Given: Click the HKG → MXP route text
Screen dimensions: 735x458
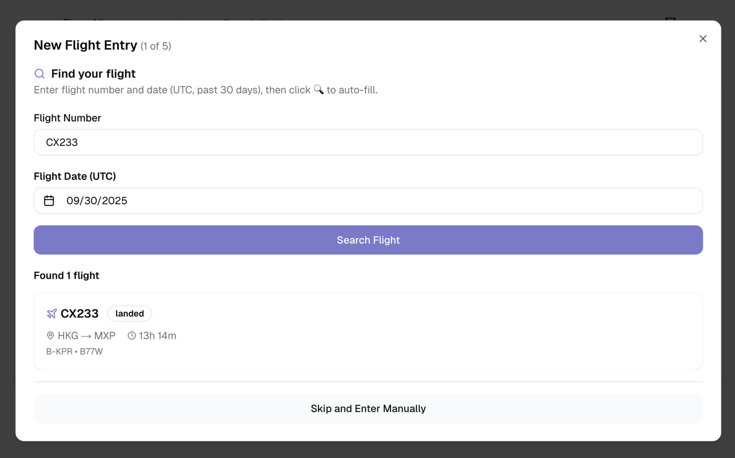Looking at the screenshot, I should pos(87,336).
